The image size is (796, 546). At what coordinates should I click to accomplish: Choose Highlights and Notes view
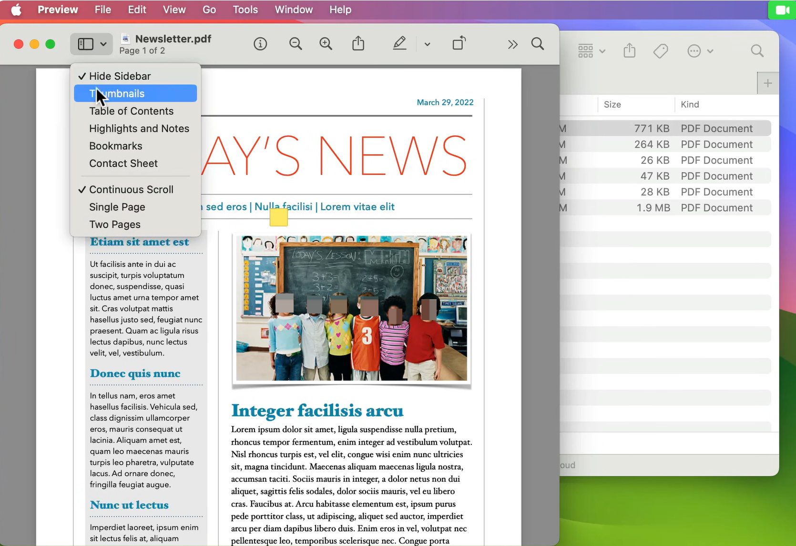click(135, 129)
